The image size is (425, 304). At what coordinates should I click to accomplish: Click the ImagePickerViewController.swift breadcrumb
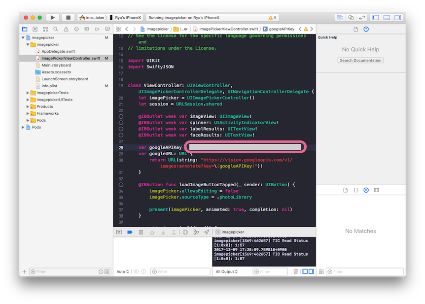coord(225,29)
